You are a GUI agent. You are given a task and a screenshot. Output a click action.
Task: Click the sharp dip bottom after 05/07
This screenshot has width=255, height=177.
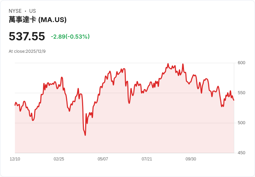coord(129,103)
